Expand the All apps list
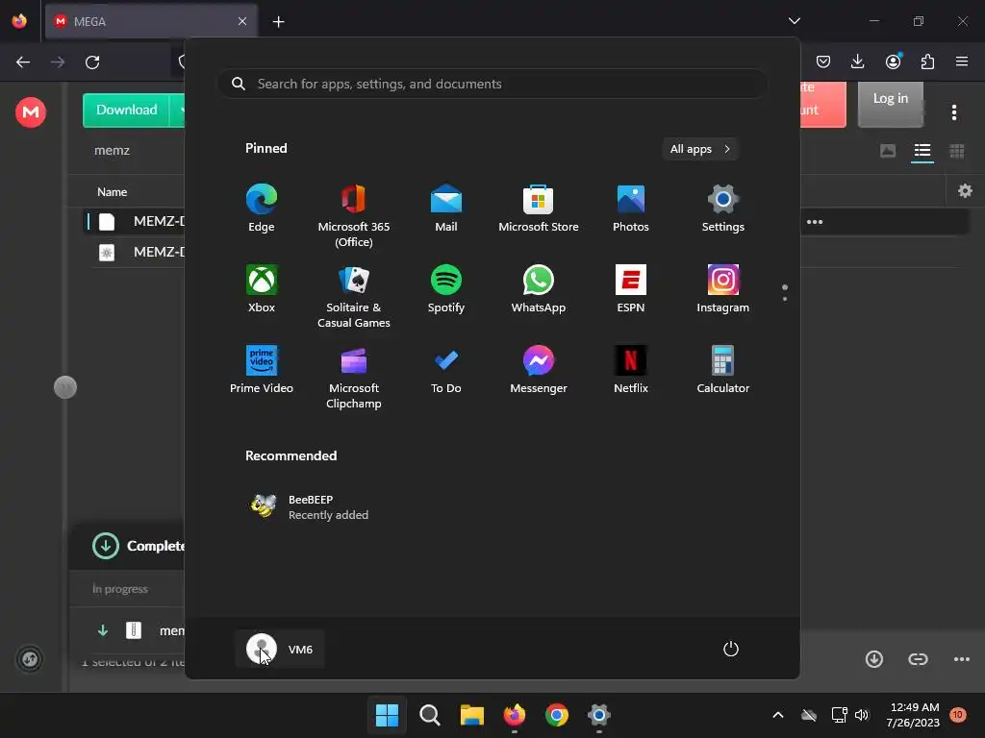 click(x=700, y=149)
